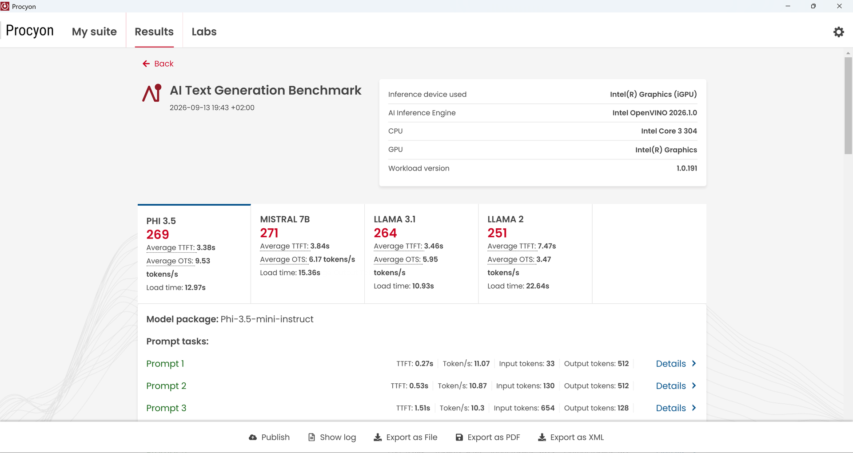The width and height of the screenshot is (853, 453).
Task: Click the LLAMA 3.1 score 264
Action: pyautogui.click(x=385, y=233)
